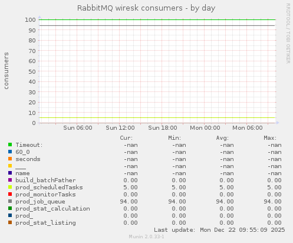Click the Timeout Cur value -nan
Viewport: 293px width, 243px height.
pyautogui.click(x=130, y=145)
